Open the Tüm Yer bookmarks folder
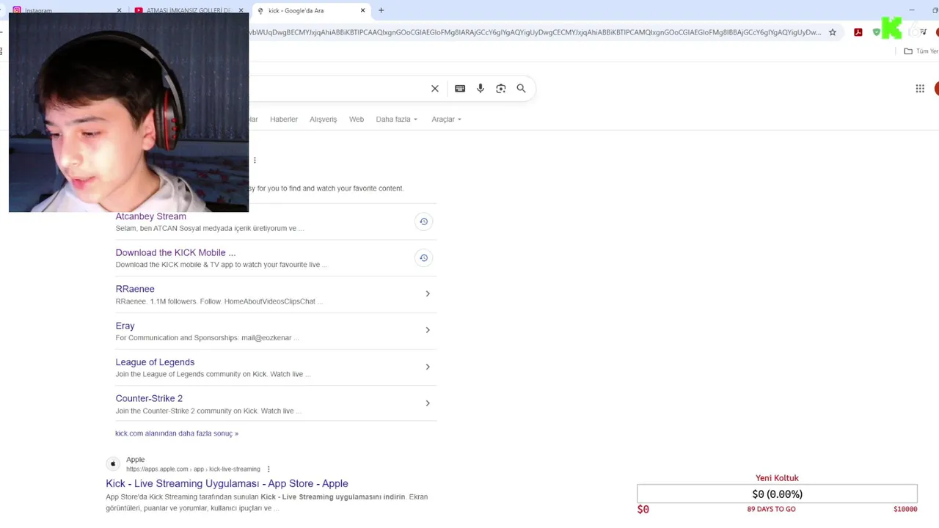The width and height of the screenshot is (939, 528). pos(921,51)
